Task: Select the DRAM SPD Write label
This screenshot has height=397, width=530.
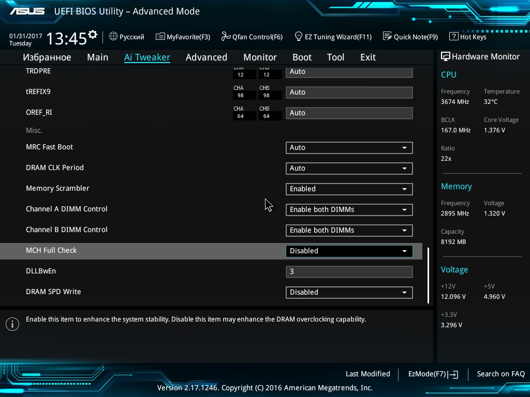Action: coord(53,292)
